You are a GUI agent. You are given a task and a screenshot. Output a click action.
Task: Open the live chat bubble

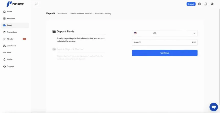(213, 107)
